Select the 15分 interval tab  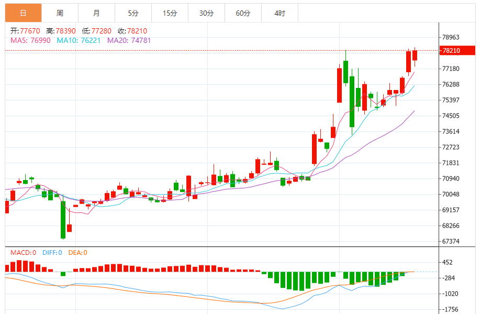coord(170,13)
